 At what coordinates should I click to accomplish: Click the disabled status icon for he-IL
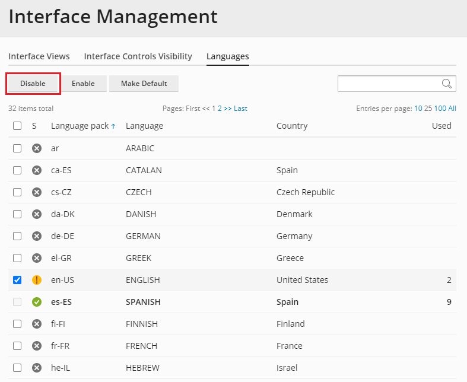click(x=37, y=368)
